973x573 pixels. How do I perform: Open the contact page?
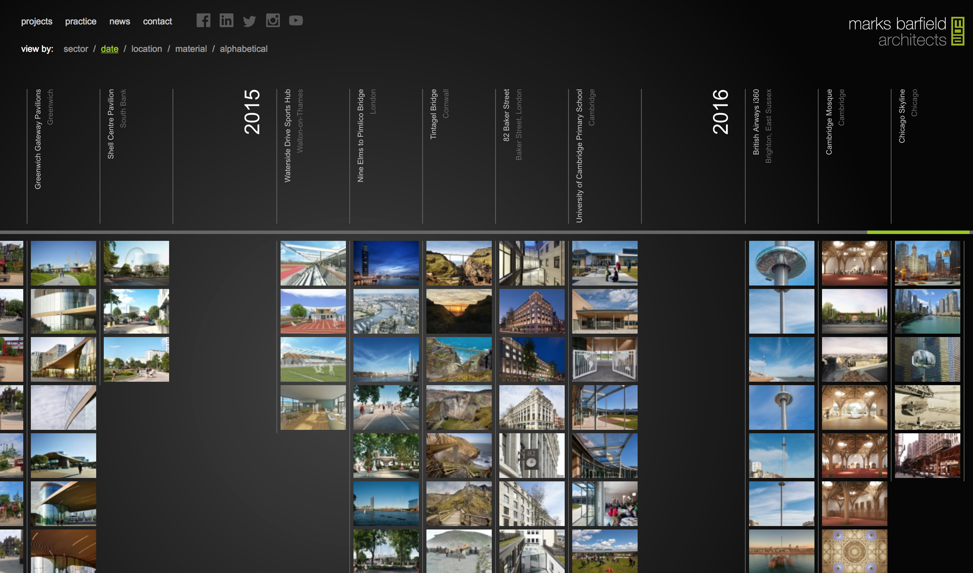(x=157, y=22)
